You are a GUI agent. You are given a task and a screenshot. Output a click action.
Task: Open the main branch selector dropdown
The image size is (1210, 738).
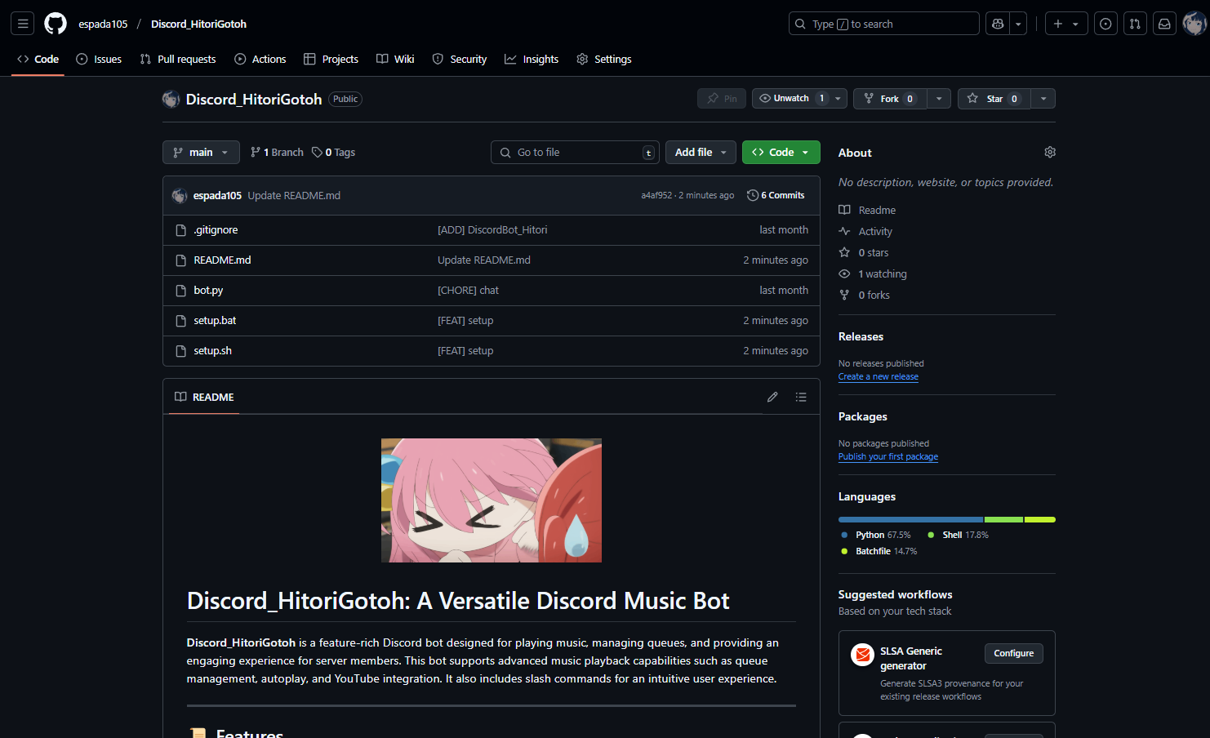(201, 153)
